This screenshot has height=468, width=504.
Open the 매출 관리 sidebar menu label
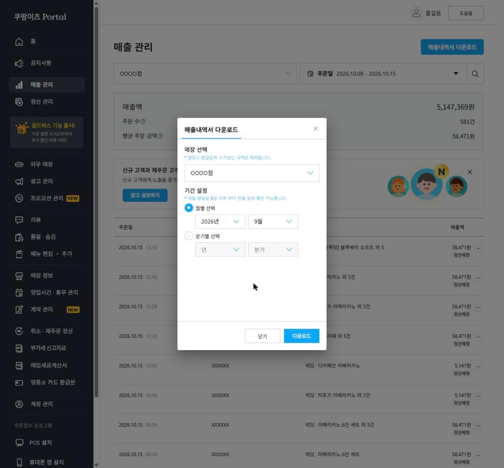pos(41,85)
